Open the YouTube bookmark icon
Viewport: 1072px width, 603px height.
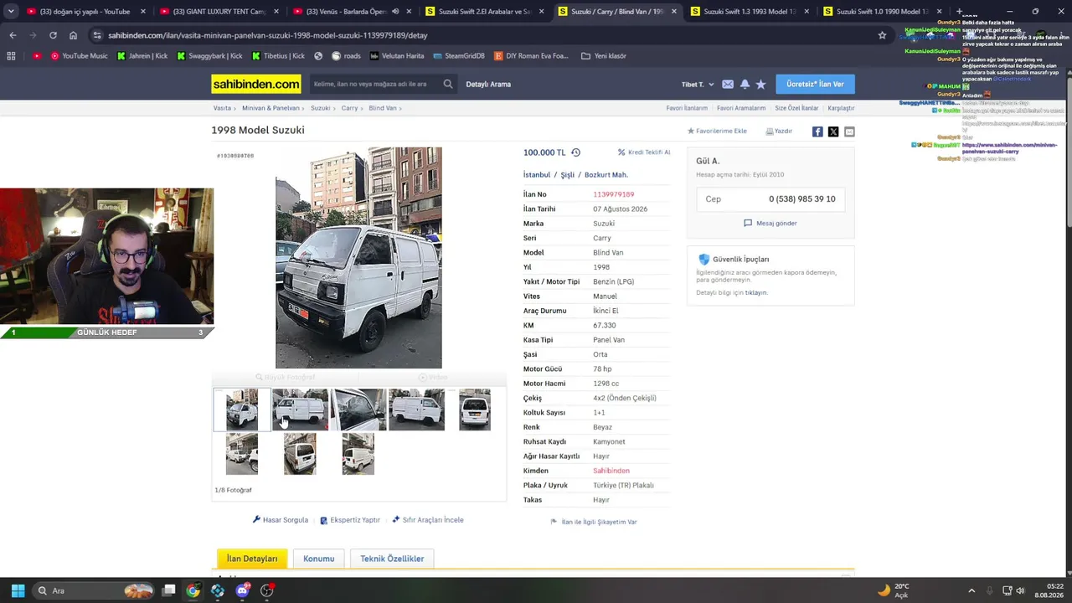(36, 56)
